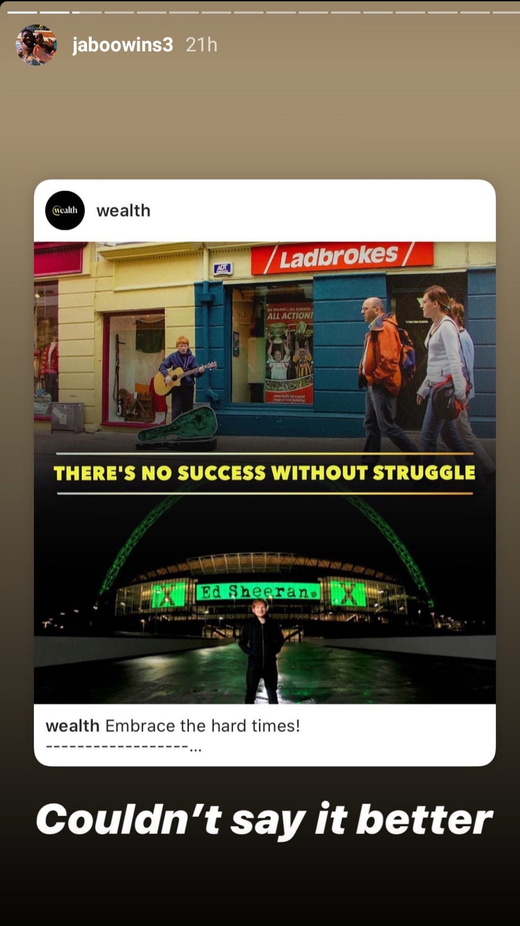Tap the bold wealth name in caption

pos(73,726)
